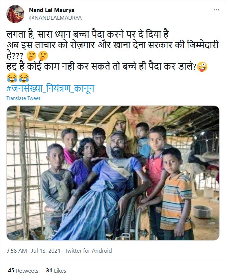Click the zany tongue-out face emoji
Viewport: 226px width, 280px height.
click(x=202, y=67)
